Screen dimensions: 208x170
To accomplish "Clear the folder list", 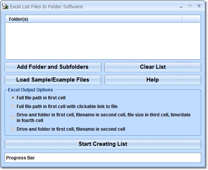I will 153,67.
